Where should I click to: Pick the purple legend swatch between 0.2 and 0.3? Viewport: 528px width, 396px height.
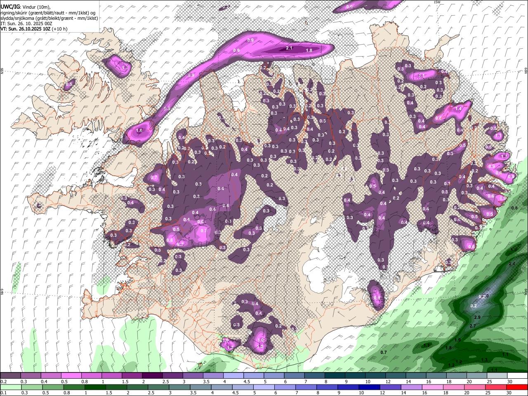[11, 376]
